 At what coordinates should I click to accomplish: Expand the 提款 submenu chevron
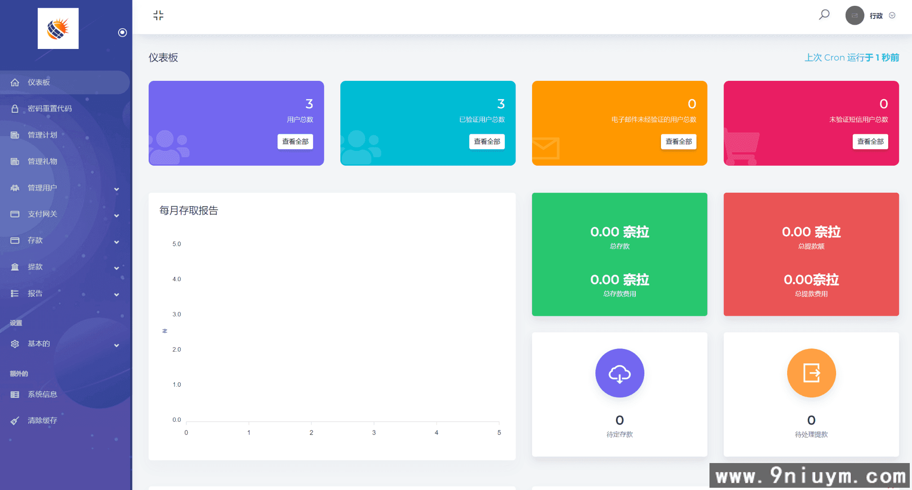coord(117,268)
